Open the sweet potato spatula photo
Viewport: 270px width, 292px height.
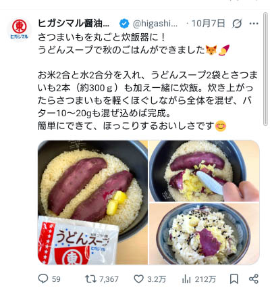[205, 171]
